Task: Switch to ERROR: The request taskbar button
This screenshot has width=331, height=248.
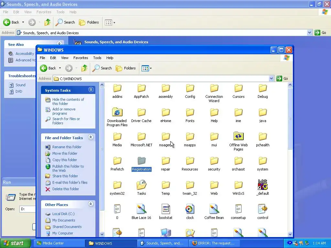Action: point(214,243)
